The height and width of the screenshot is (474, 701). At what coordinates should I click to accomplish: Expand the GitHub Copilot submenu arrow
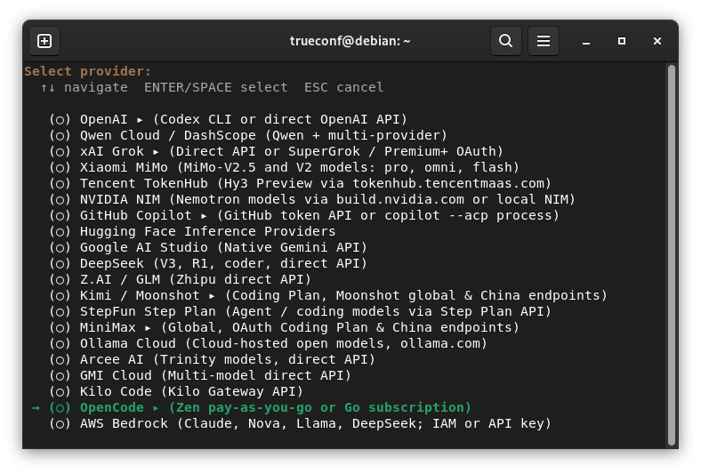click(204, 216)
